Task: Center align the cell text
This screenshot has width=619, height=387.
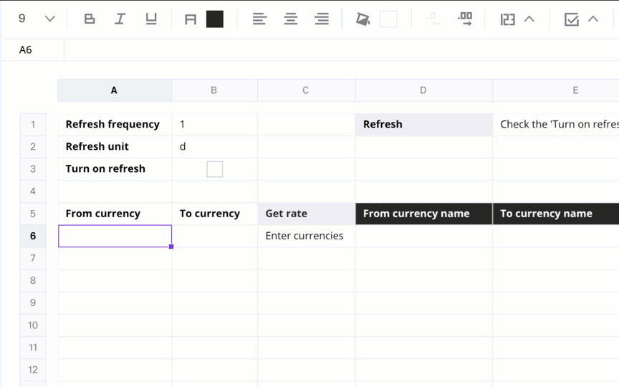Action: tap(291, 19)
